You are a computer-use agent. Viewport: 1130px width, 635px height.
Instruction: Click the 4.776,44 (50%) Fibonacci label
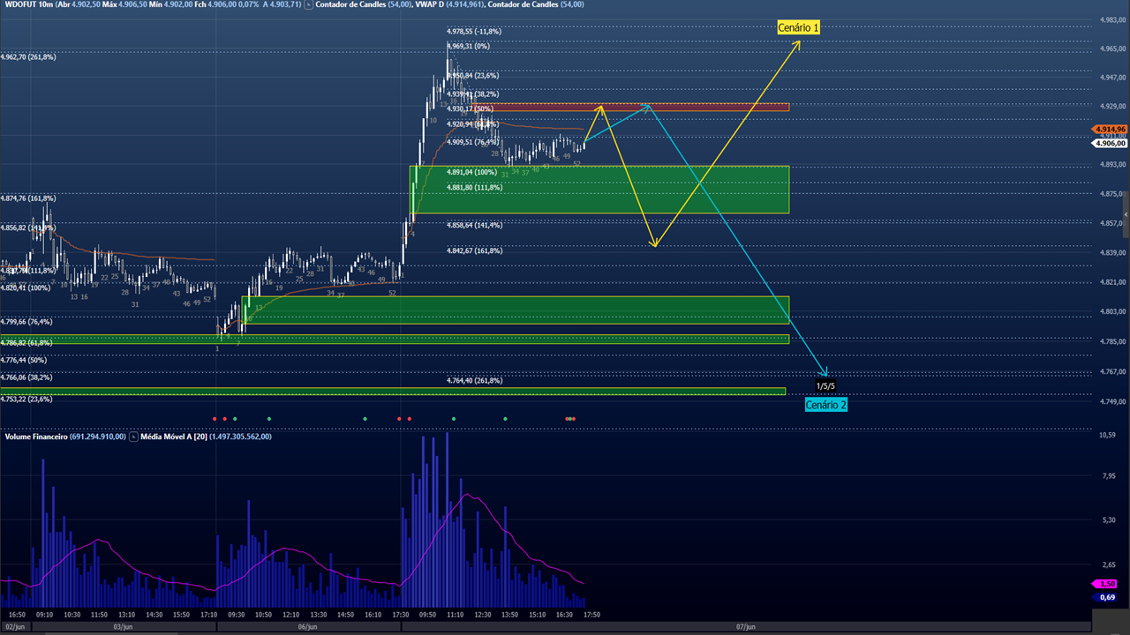pyautogui.click(x=24, y=360)
